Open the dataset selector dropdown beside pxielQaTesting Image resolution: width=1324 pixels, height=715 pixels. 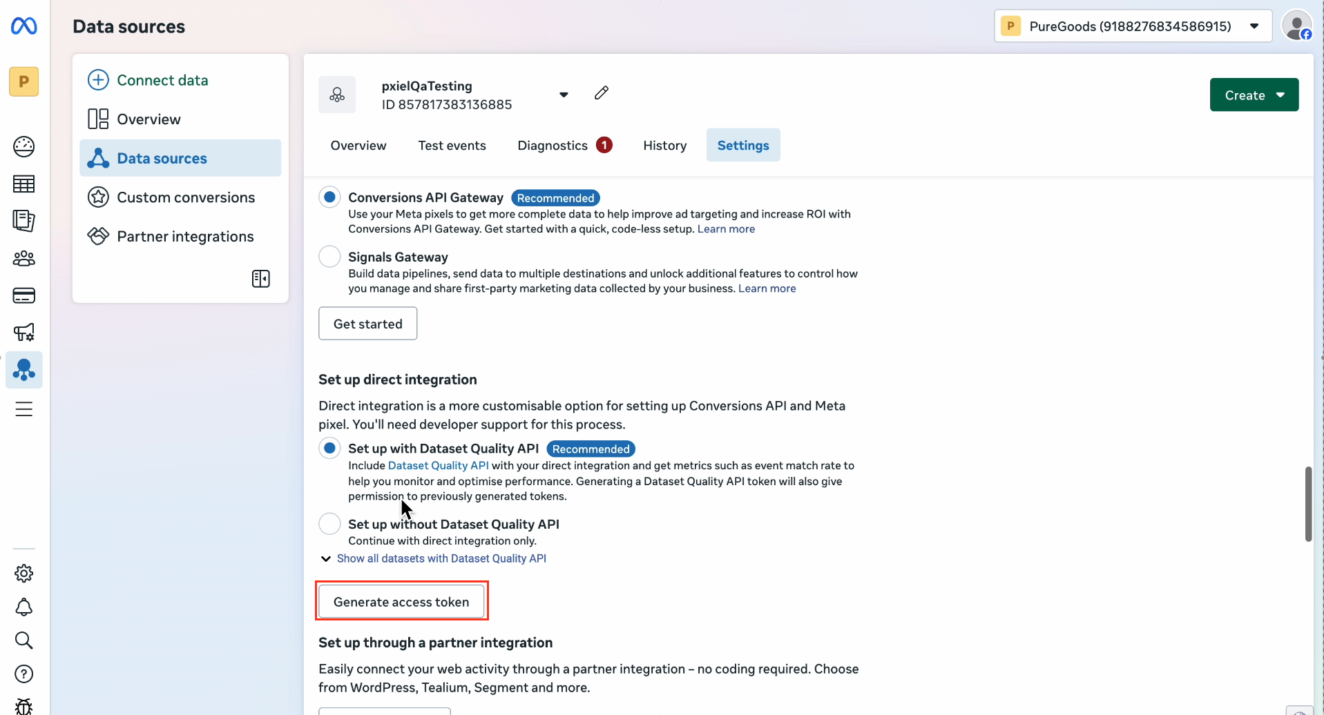pos(563,94)
